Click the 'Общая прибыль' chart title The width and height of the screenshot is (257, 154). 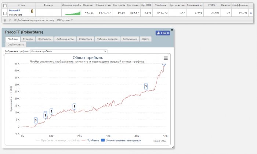pos(88,58)
